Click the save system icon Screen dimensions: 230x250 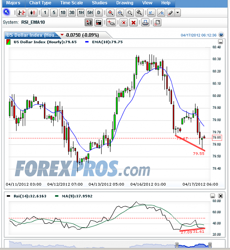(89, 22)
